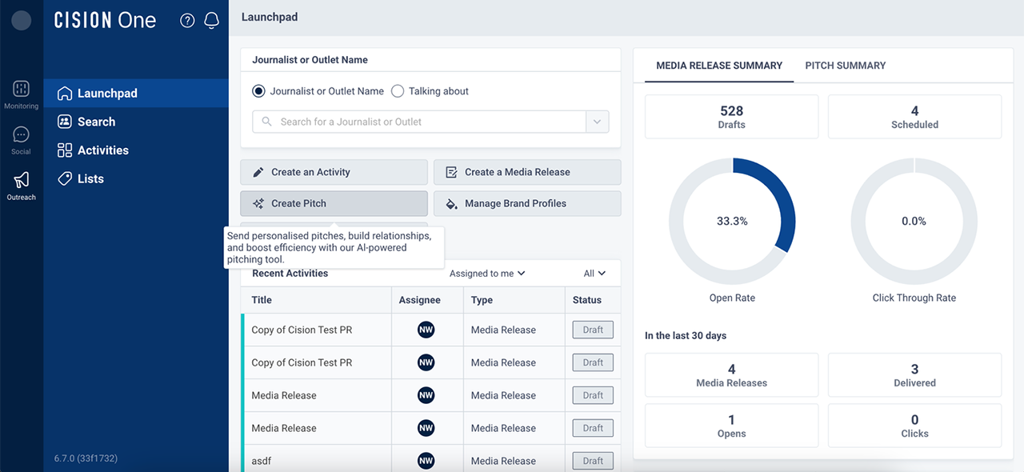Click the Open Rate donut chart
Image resolution: width=1024 pixels, height=472 pixels.
[732, 222]
